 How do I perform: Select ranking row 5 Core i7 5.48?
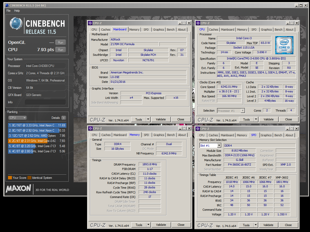[37, 146]
